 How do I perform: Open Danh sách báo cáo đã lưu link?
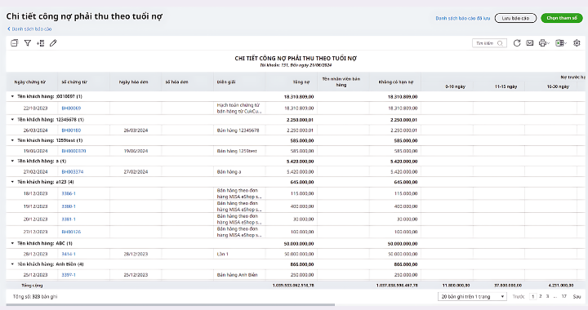(463, 18)
